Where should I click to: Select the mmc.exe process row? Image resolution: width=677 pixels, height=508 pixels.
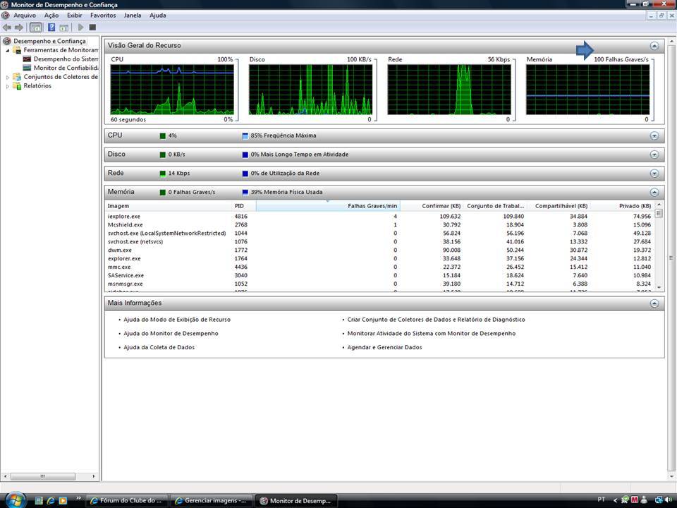380,267
